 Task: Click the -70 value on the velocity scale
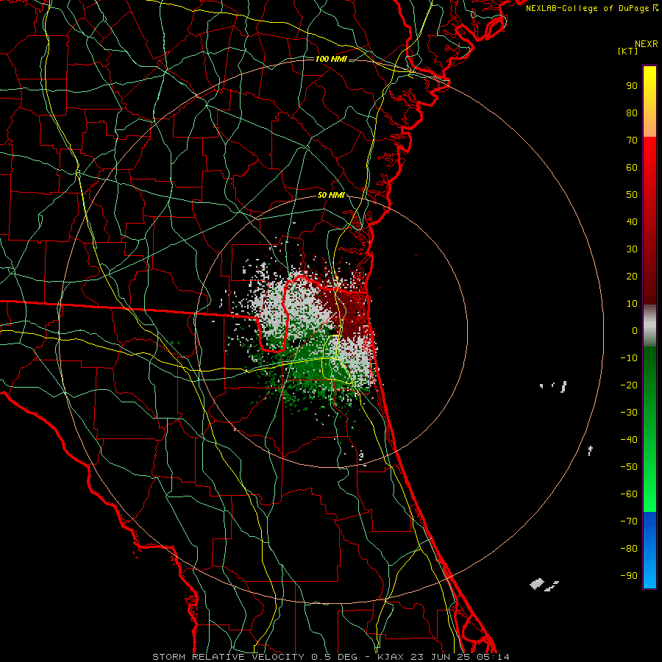629,522
